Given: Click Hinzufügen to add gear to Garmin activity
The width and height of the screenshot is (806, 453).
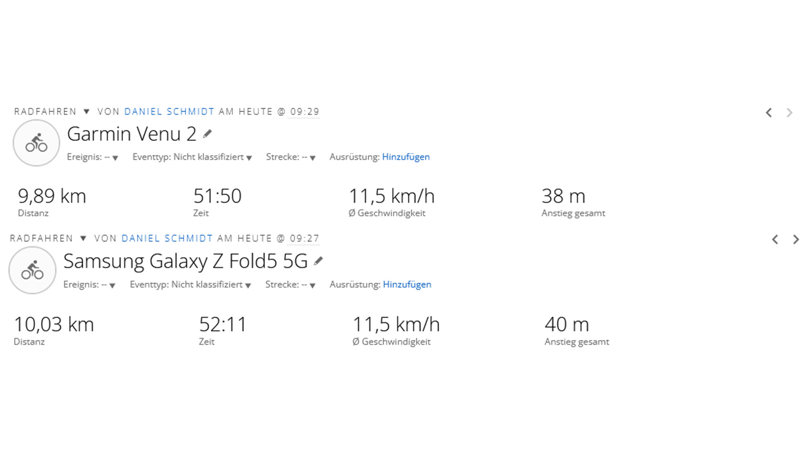Looking at the screenshot, I should [406, 157].
